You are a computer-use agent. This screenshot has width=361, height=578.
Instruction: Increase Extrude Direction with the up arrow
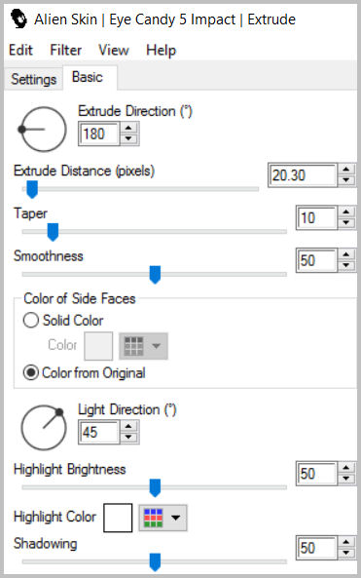[128, 129]
